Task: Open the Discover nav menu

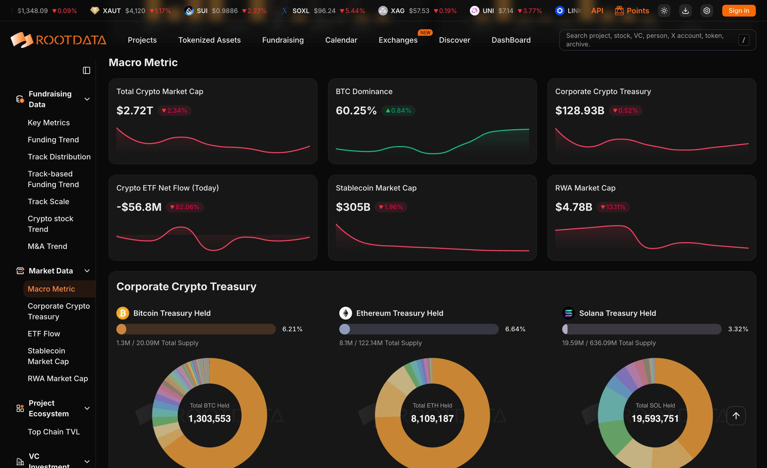Action: click(454, 40)
